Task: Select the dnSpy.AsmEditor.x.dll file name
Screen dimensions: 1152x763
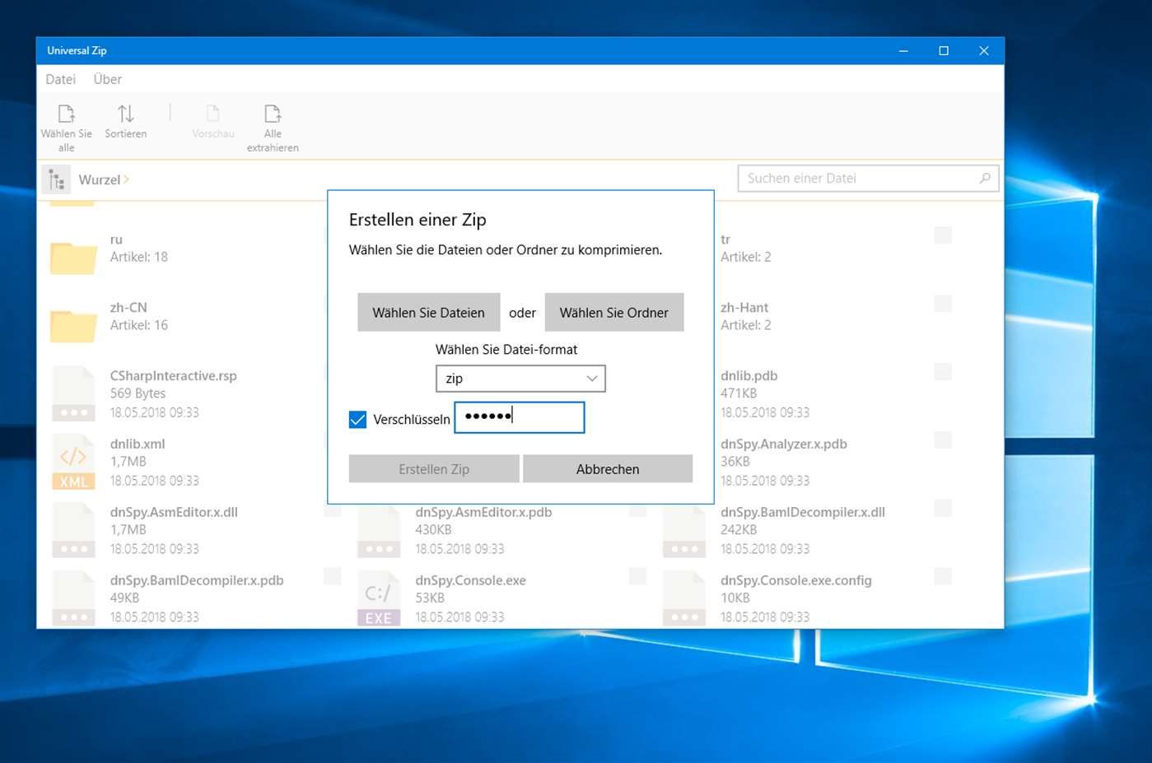Action: click(x=174, y=513)
